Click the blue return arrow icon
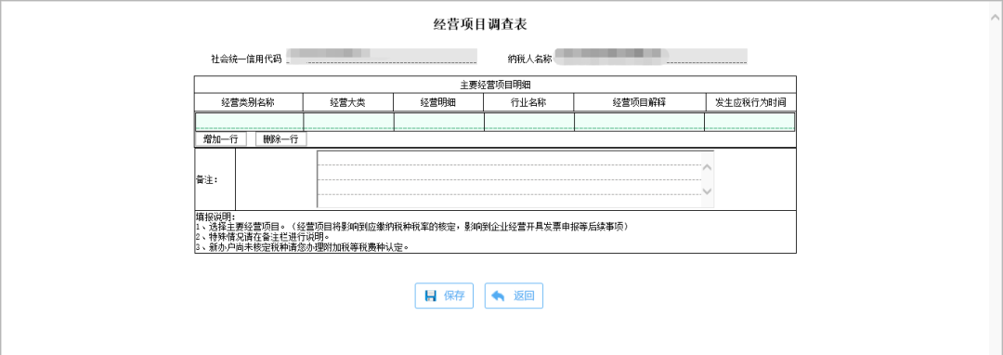 [x=499, y=296]
